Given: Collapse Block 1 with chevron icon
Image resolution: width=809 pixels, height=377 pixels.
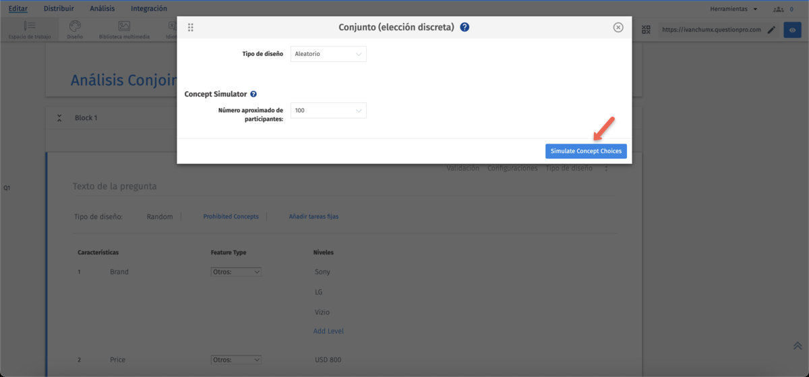Looking at the screenshot, I should [59, 118].
